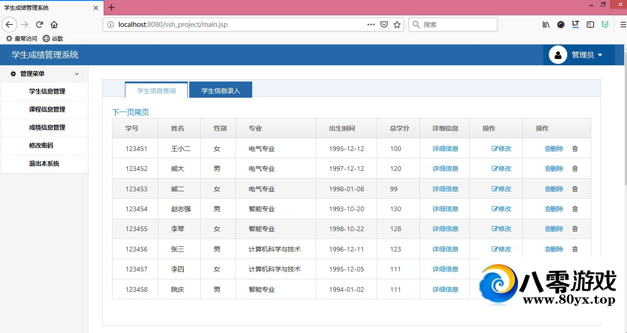The width and height of the screenshot is (627, 333).
Task: Open a new browser tab with plus
Action: pos(112,7)
